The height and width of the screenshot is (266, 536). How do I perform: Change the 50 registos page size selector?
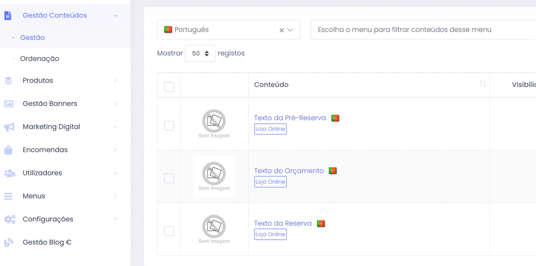(x=200, y=53)
